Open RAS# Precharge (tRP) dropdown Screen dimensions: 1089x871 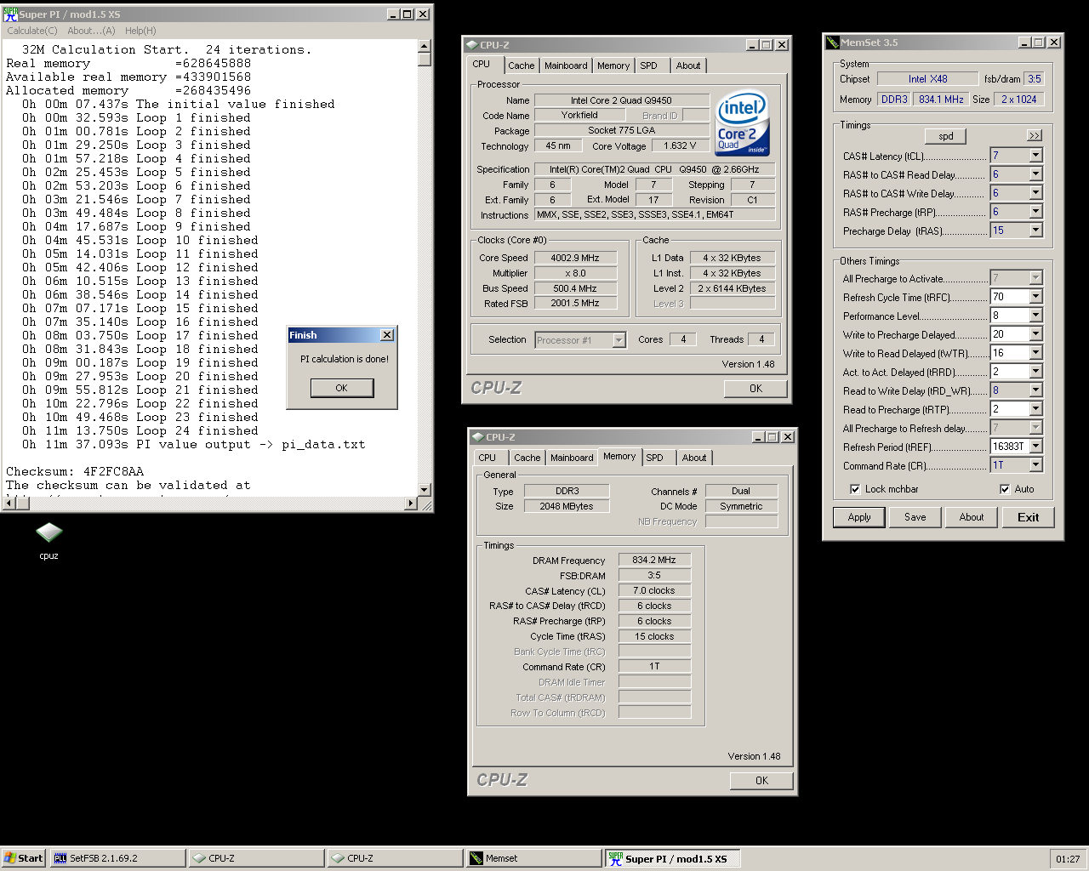click(x=1035, y=212)
